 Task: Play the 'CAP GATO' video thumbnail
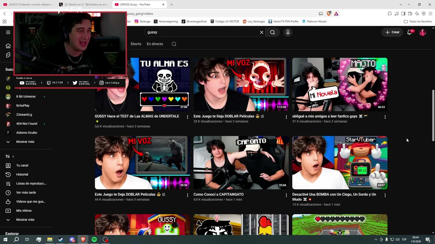241,163
